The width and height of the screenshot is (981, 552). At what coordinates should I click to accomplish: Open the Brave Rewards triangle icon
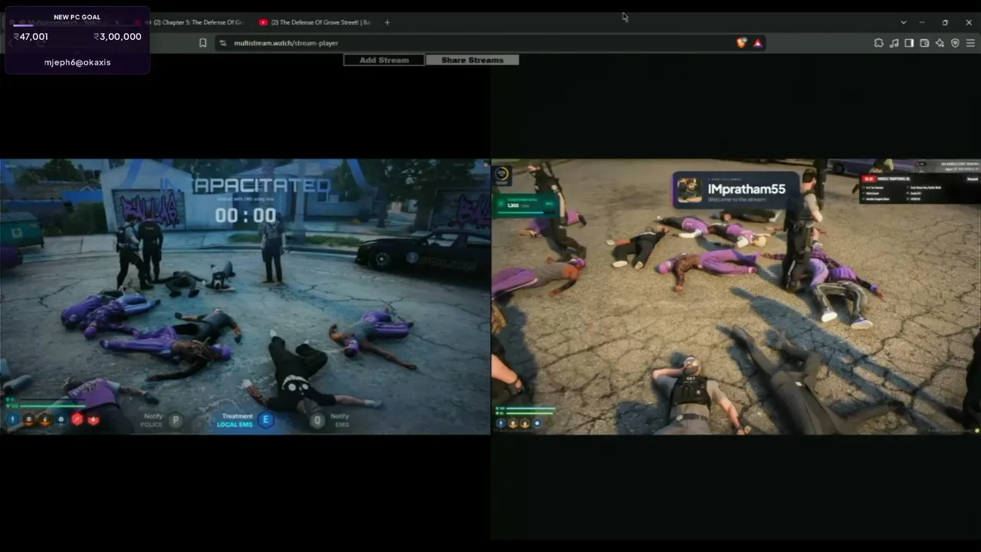pos(757,43)
